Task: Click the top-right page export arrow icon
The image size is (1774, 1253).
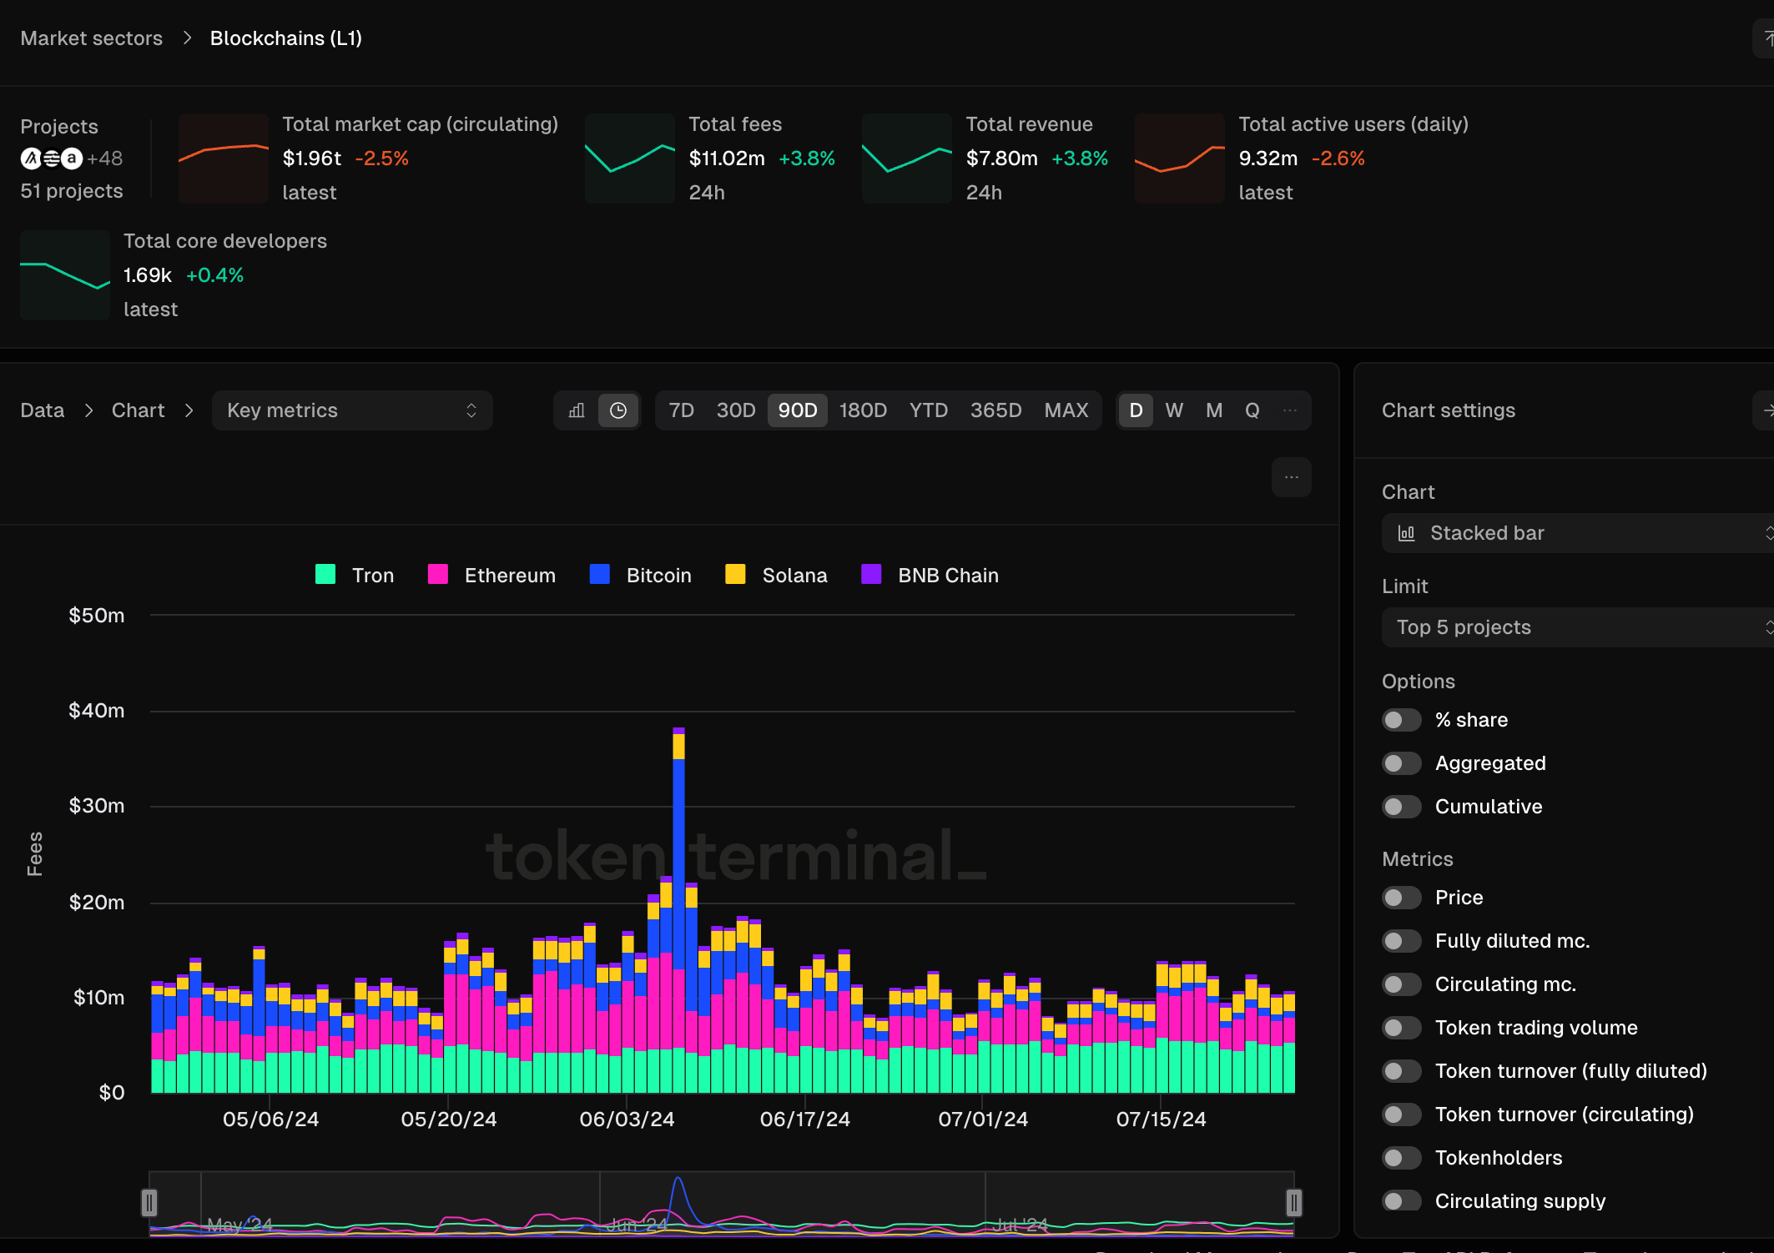Action: pos(1766,38)
